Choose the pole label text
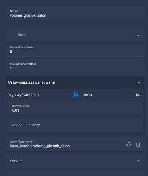 (139, 95)
